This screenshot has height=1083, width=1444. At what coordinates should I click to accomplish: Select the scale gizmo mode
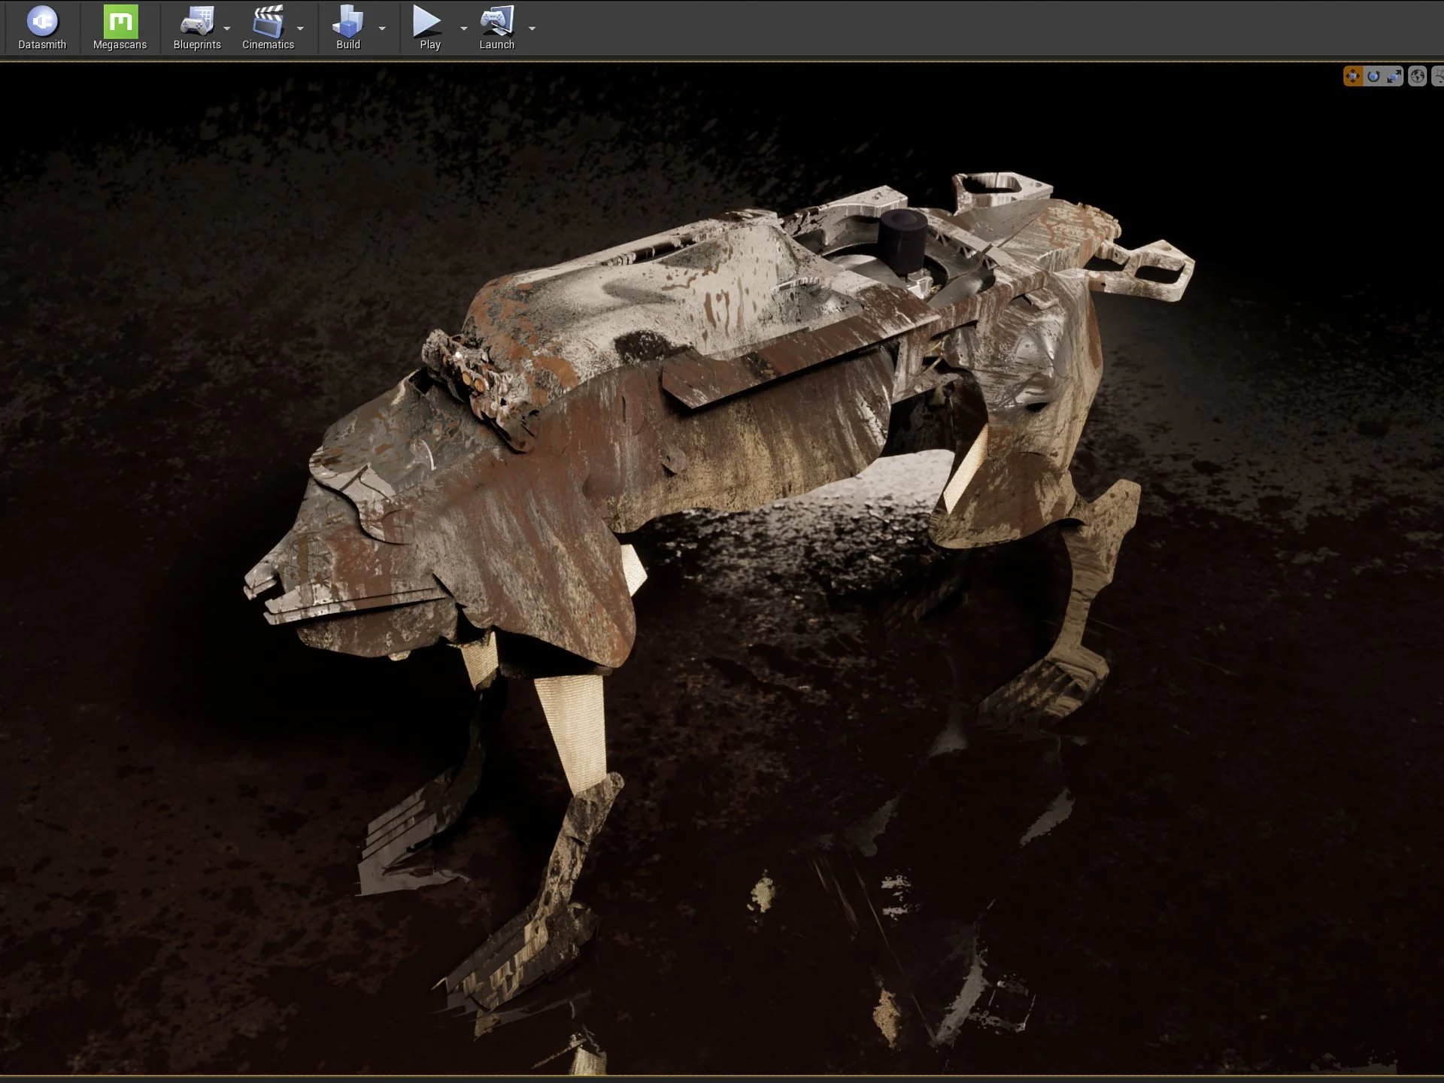click(1394, 77)
